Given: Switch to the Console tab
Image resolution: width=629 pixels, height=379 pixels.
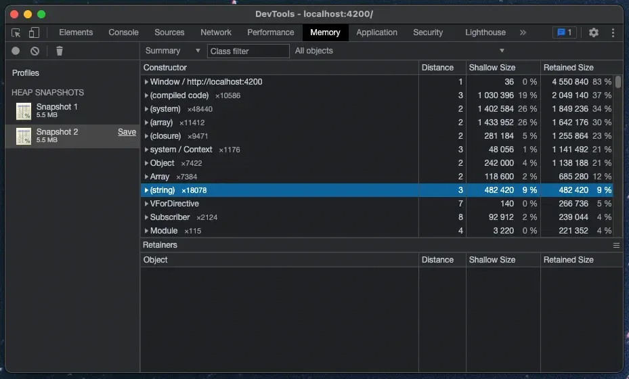Looking at the screenshot, I should point(123,32).
